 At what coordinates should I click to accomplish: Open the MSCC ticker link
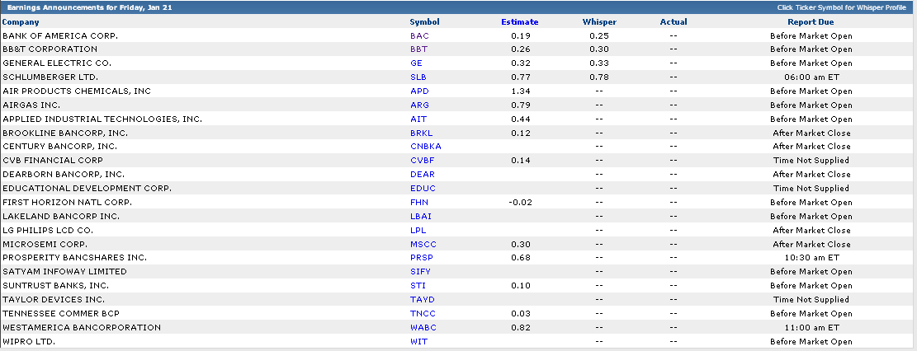[423, 245]
